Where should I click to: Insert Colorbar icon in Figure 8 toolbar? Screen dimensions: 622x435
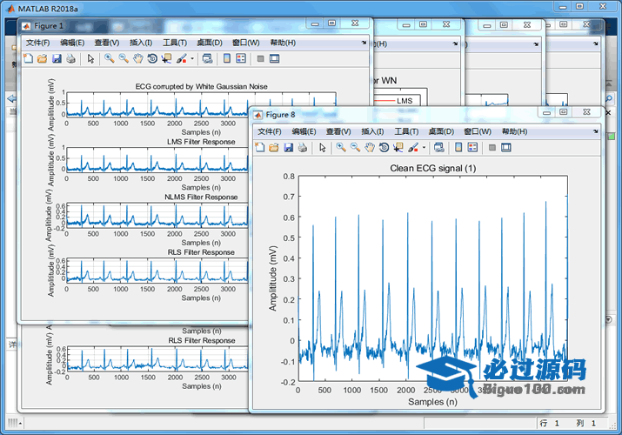click(x=458, y=148)
